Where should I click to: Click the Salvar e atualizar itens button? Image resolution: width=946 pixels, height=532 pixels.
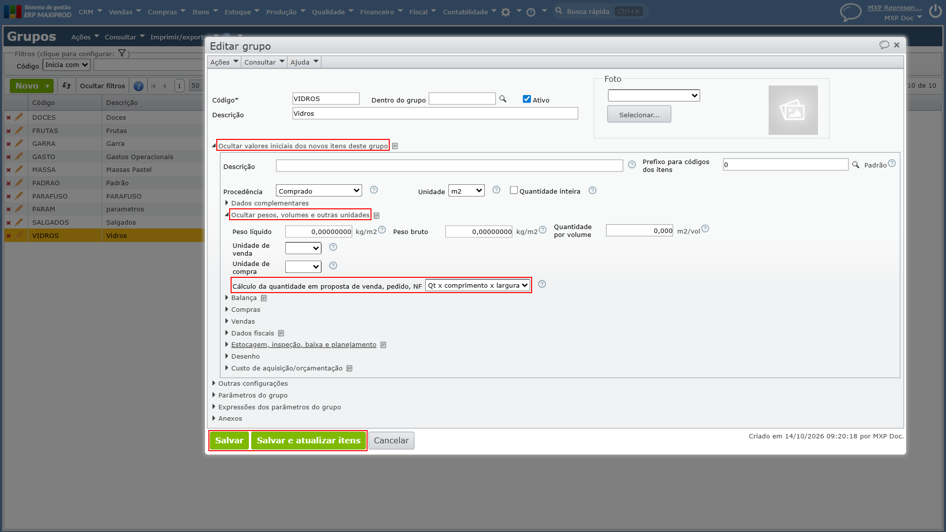(308, 440)
